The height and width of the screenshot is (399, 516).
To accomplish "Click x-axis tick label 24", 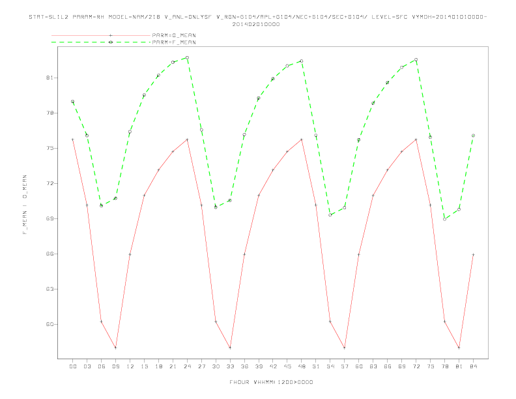I will [187, 366].
